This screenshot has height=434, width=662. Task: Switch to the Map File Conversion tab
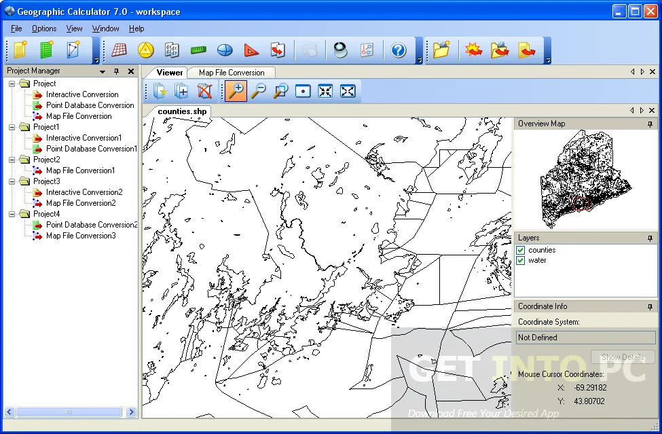232,73
